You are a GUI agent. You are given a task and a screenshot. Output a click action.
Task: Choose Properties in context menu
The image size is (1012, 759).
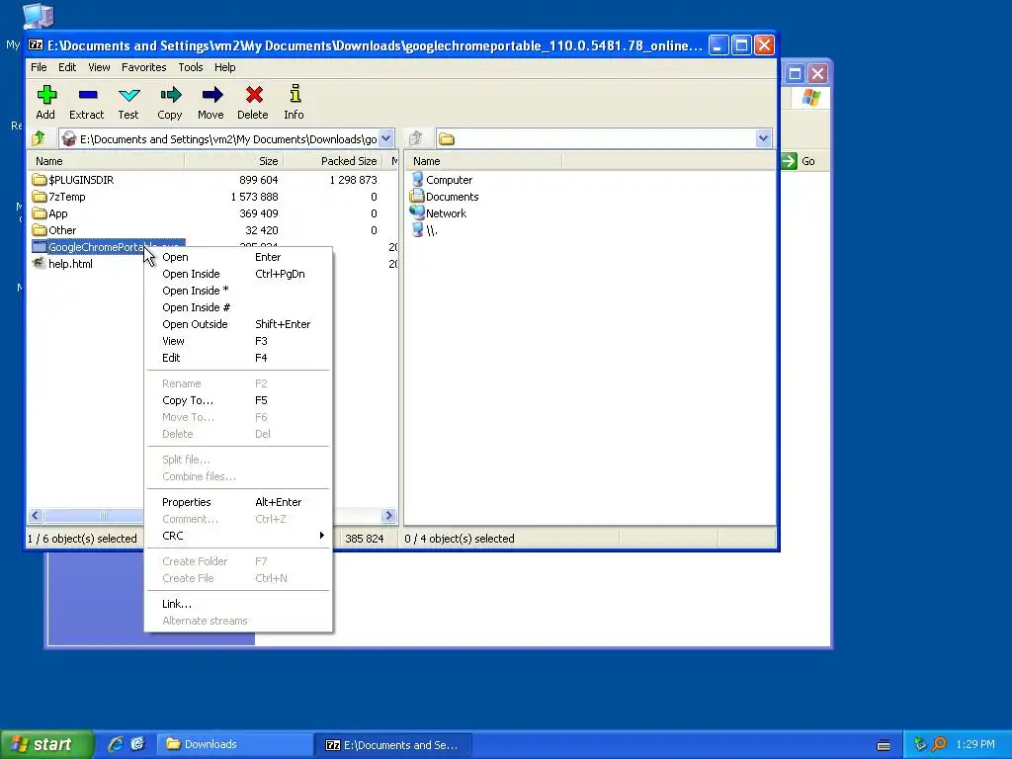(239, 502)
